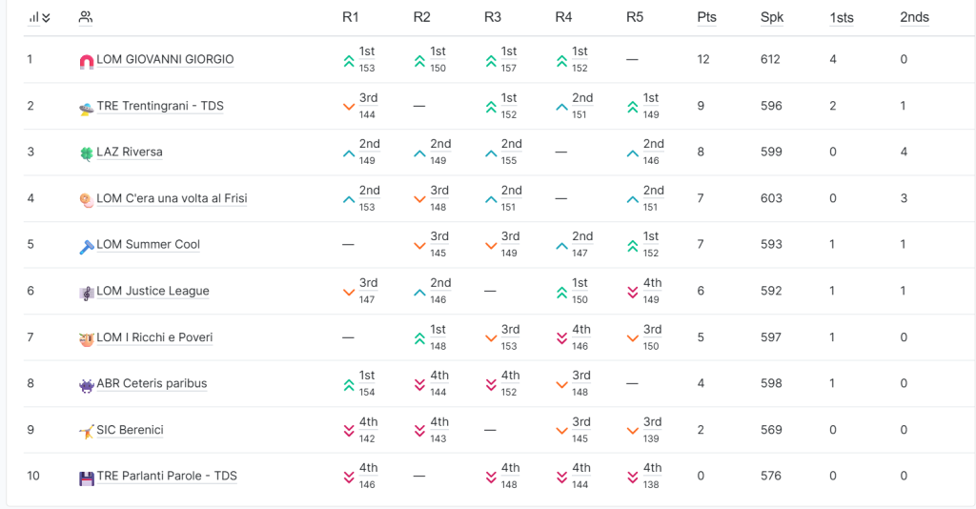Click the sloth emoji beside I Ricchi e Poveri
976x509 pixels.
pos(87,338)
